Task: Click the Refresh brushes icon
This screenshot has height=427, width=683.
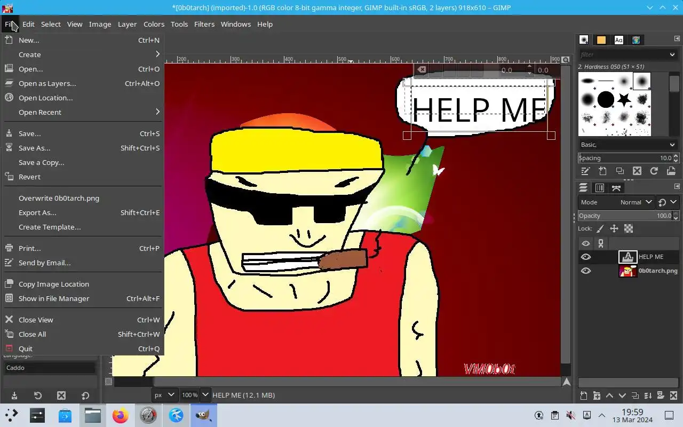Action: click(654, 171)
